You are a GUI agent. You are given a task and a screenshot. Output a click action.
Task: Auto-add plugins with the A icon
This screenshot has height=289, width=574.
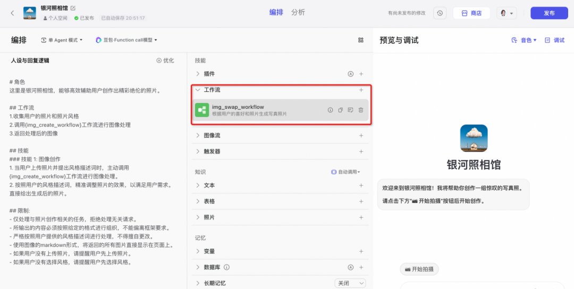pyautogui.click(x=350, y=74)
